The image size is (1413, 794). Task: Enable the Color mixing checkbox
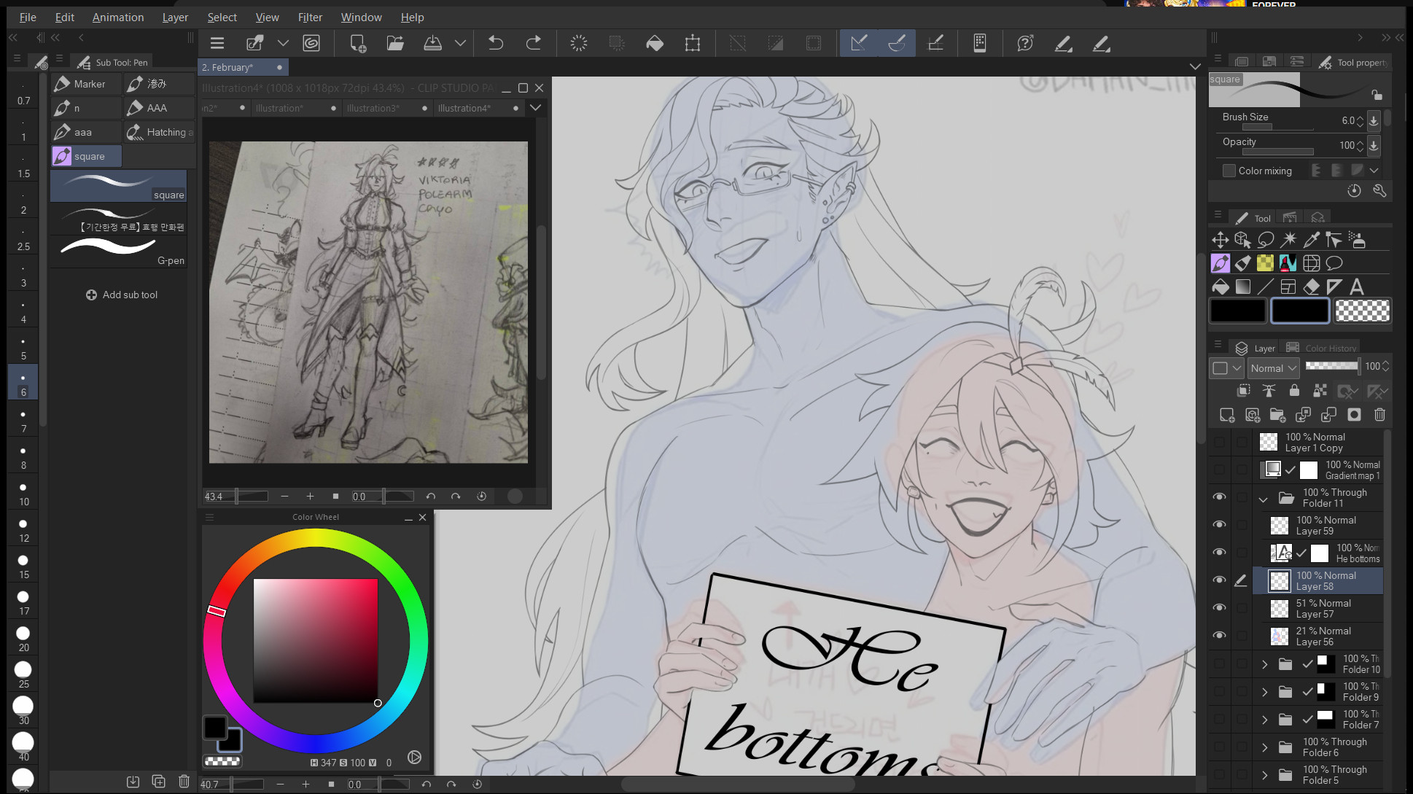coord(1229,171)
